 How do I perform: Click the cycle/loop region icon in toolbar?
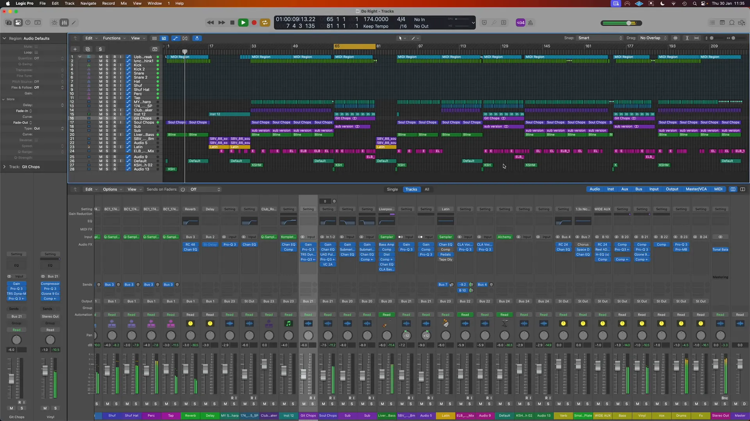265,22
